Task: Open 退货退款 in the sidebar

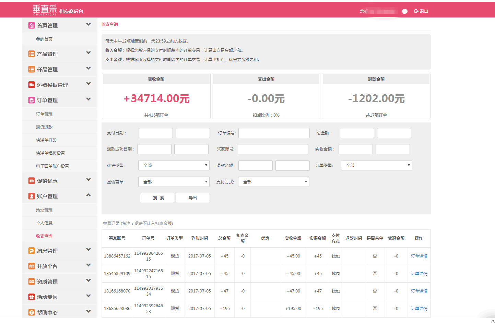Action: 44,127
